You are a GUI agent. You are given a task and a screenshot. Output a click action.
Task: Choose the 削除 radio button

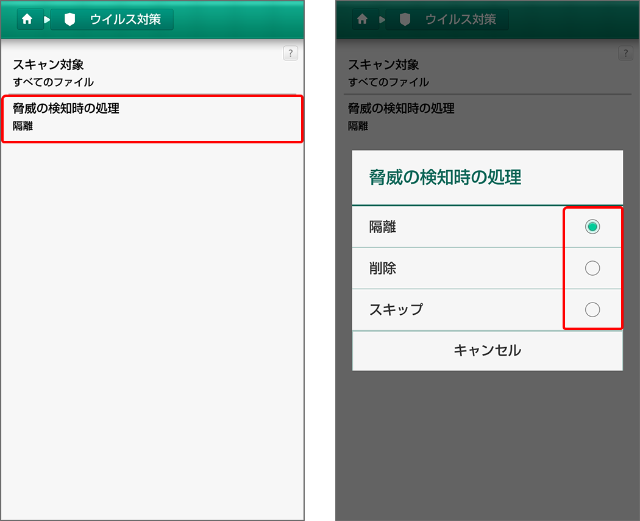tap(592, 268)
